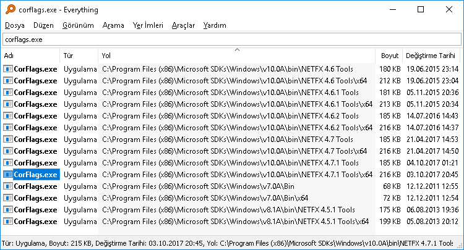Click the icon of the 72 KB CorFlags.exe
The image size is (464, 250).
(x=8, y=198)
